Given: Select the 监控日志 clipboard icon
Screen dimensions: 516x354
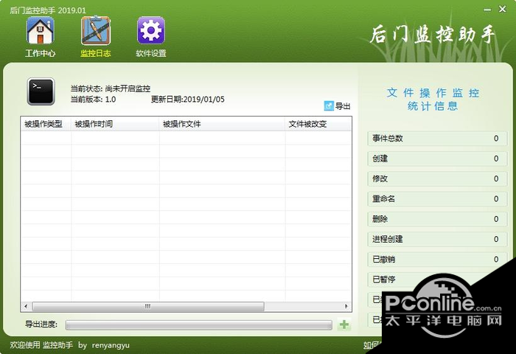Looking at the screenshot, I should pyautogui.click(x=96, y=31).
